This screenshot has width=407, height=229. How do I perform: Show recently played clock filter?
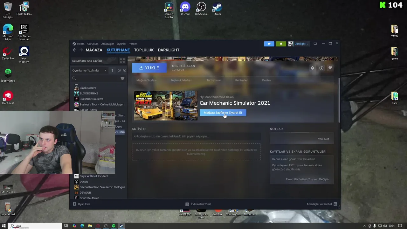[119, 70]
